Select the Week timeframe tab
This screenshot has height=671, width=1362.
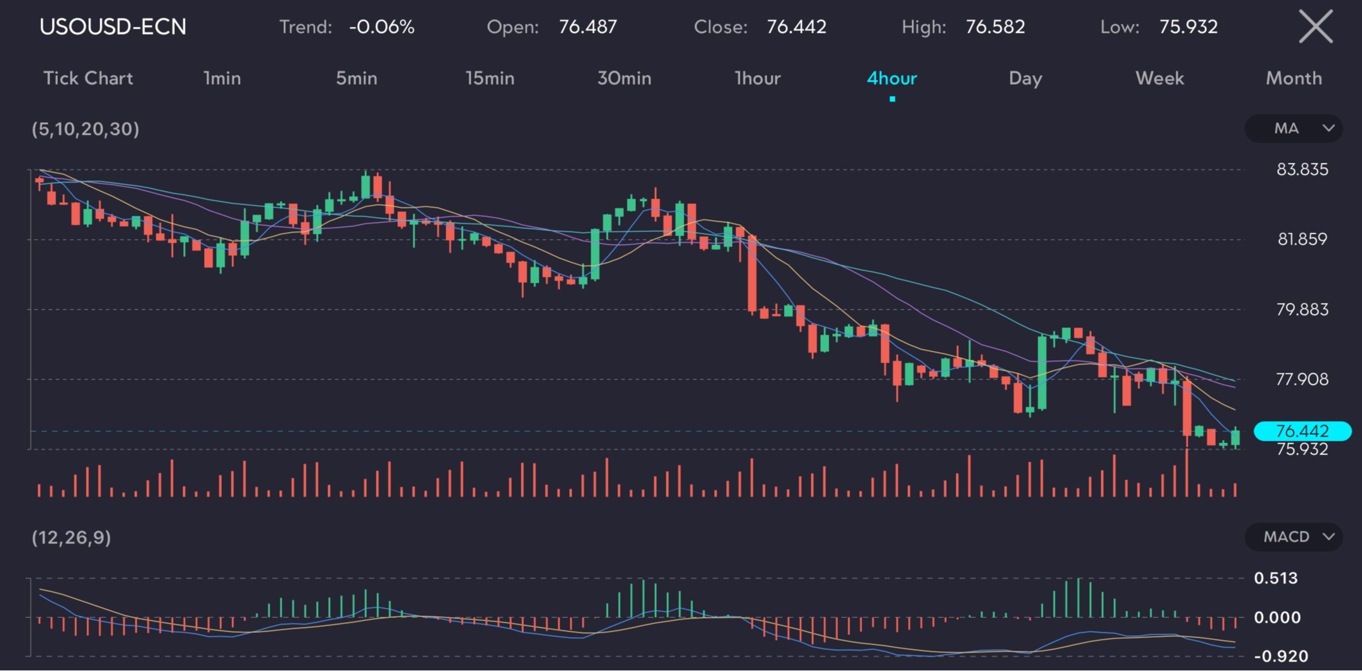pos(1160,78)
